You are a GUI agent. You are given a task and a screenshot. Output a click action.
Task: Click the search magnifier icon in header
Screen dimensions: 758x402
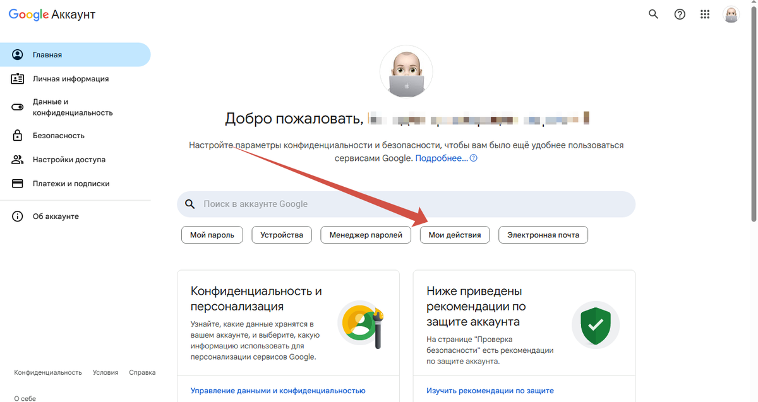[x=654, y=15]
